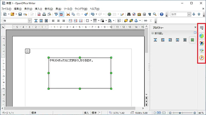The height and width of the screenshot is (115, 206).
Task: Click inside the search text field
Action: click(x=179, y=14)
